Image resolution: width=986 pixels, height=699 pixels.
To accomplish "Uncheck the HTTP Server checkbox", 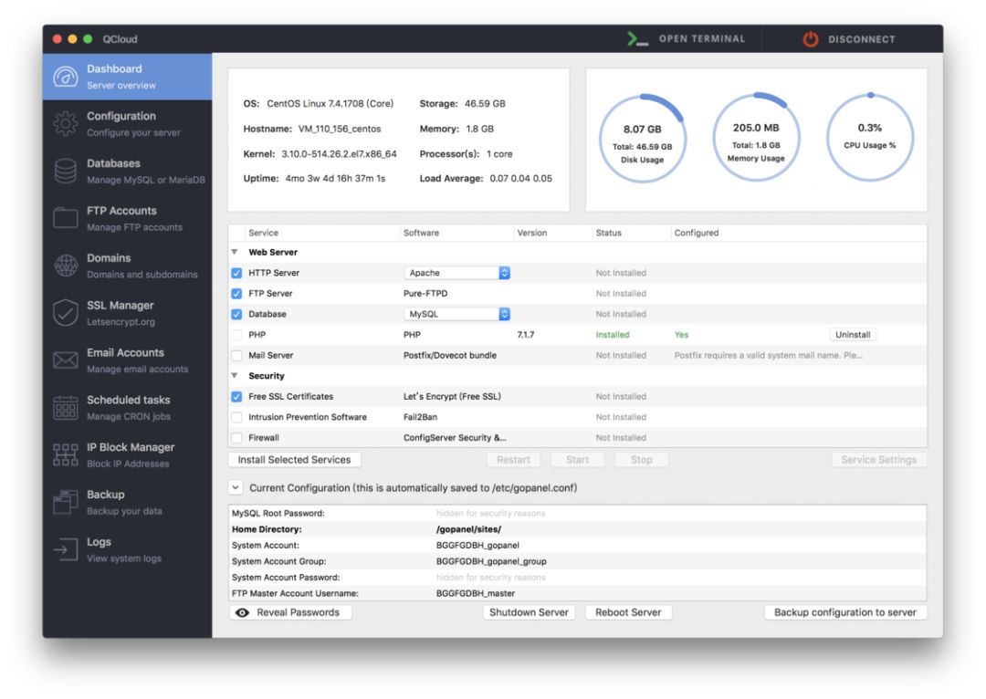I will point(236,273).
